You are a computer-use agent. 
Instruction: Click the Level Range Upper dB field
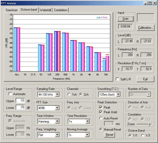(20, 101)
